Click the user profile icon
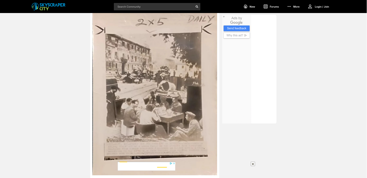367x178 pixels. click(x=310, y=7)
